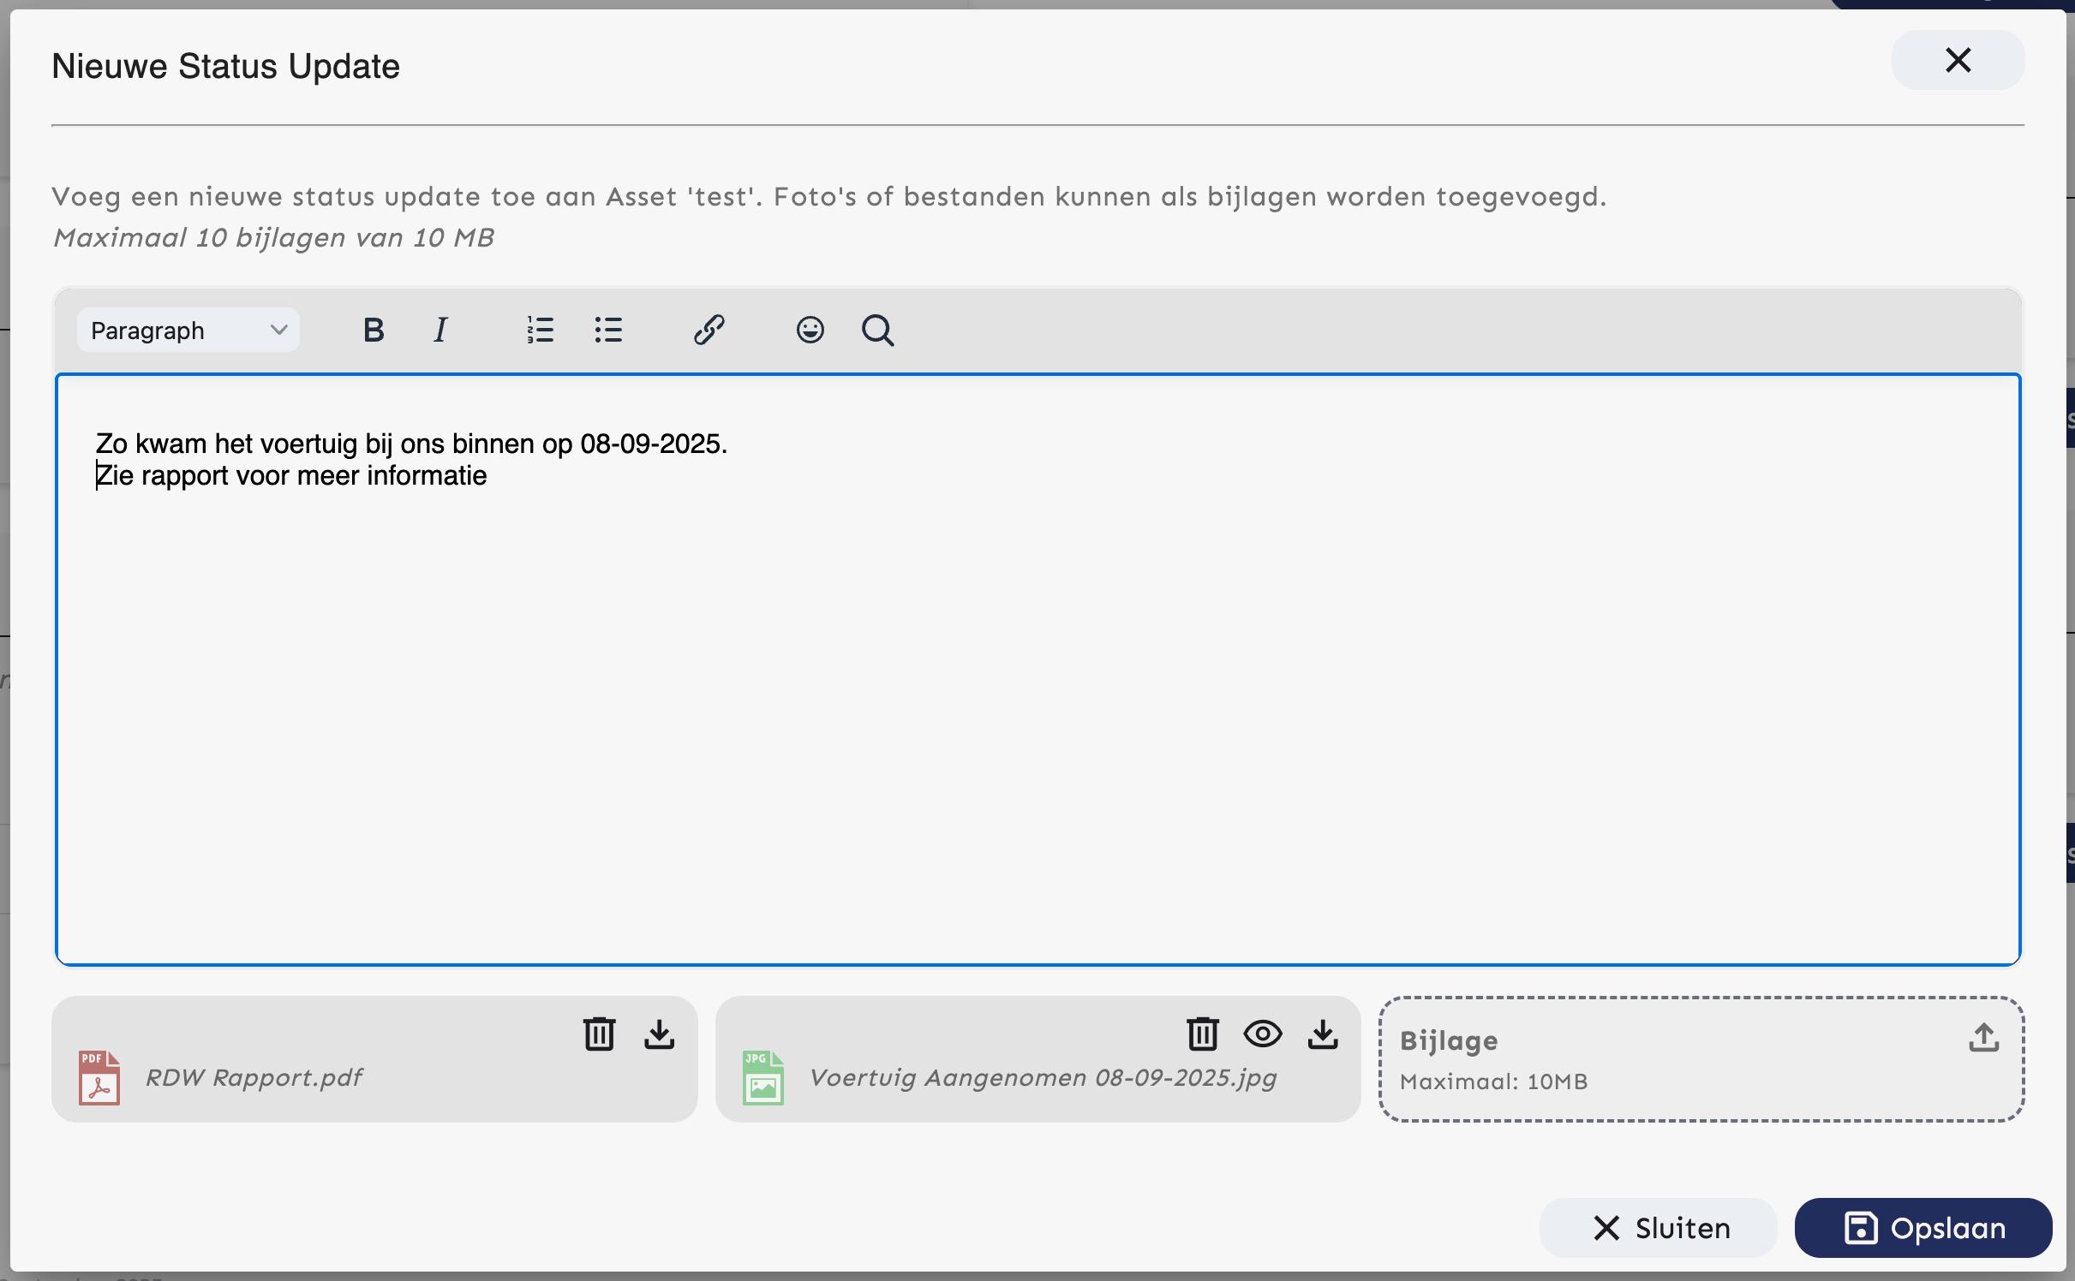Open the Paragraph style dropdown
The image size is (2075, 1281).
188,330
